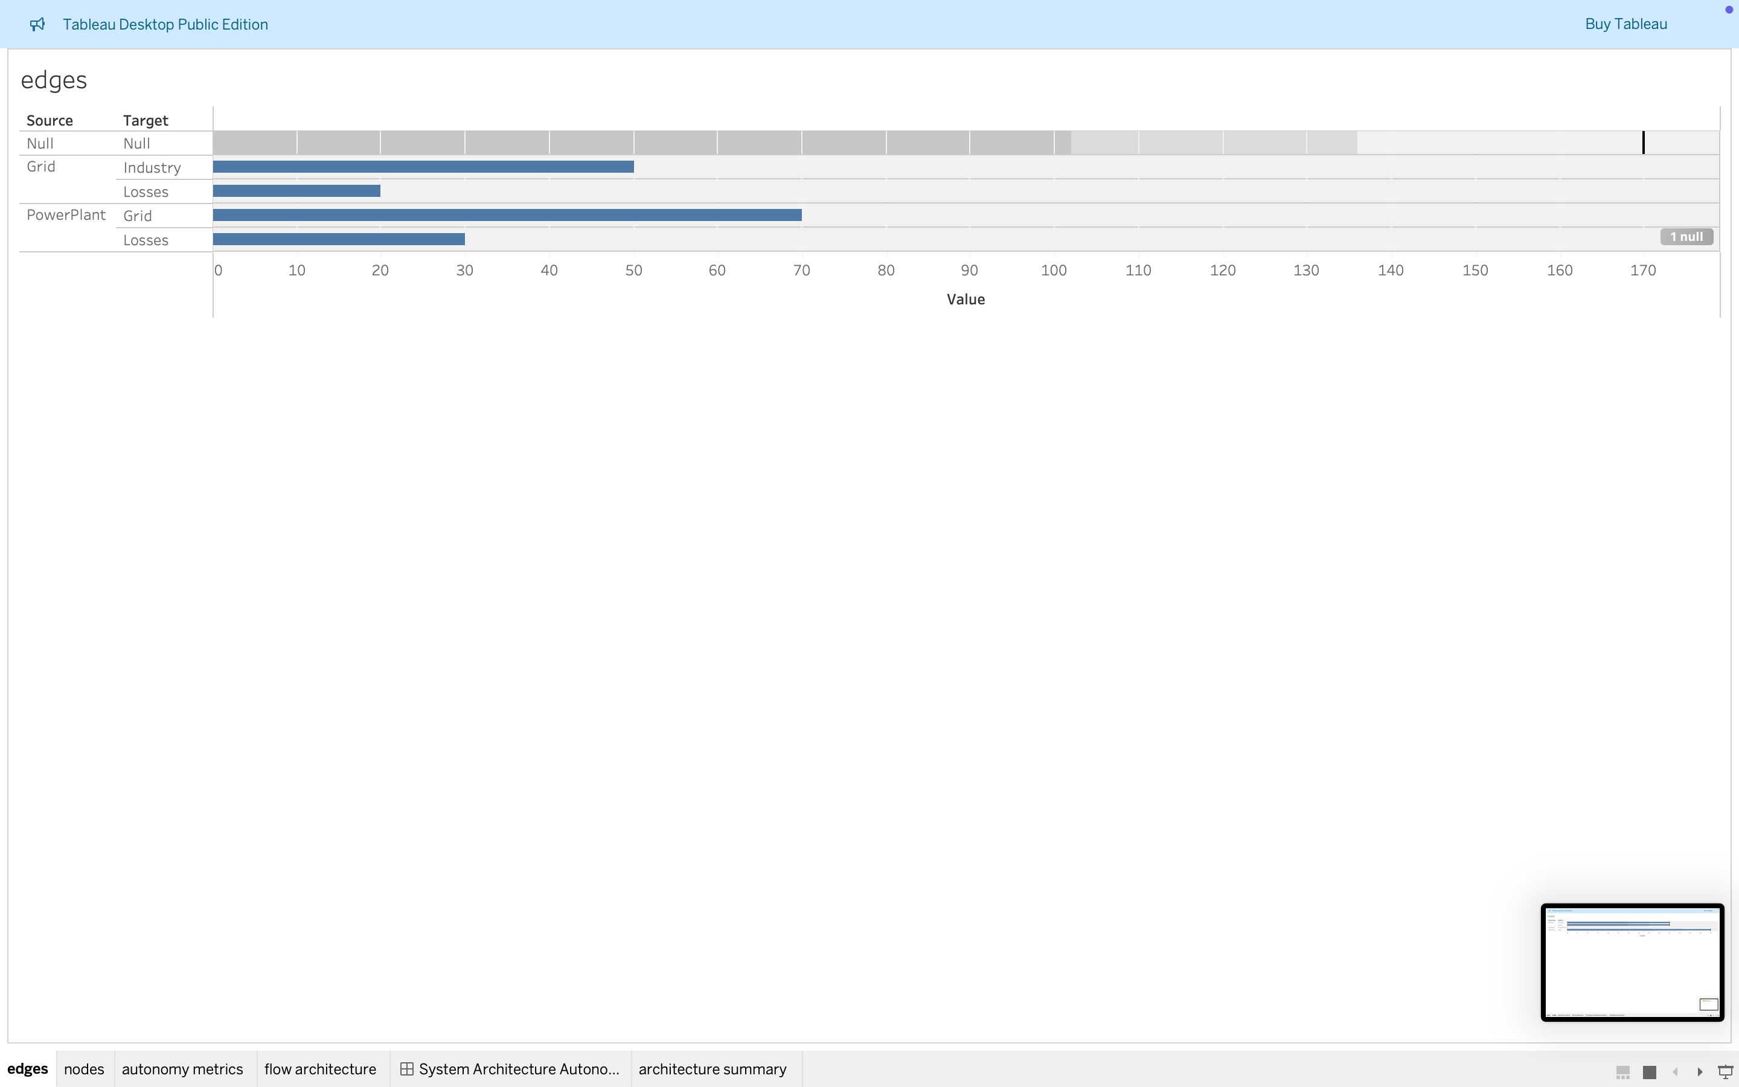Click the megaphone announcement icon

pos(37,24)
